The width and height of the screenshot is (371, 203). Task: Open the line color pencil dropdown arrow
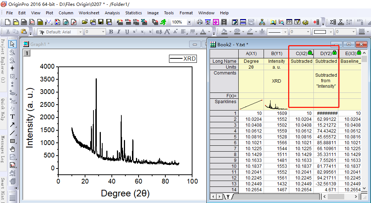256,32
